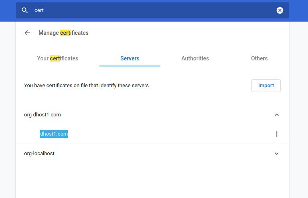The width and height of the screenshot is (308, 198).
Task: Focus the settings search field containing cert
Action: [x=152, y=10]
